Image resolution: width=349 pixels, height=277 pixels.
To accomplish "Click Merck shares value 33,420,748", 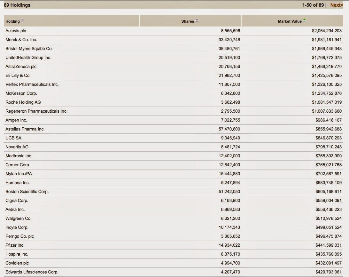I will click(x=229, y=40).
